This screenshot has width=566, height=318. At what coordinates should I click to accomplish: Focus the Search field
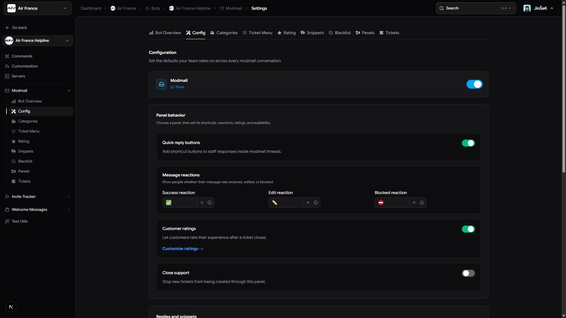pos(476,8)
